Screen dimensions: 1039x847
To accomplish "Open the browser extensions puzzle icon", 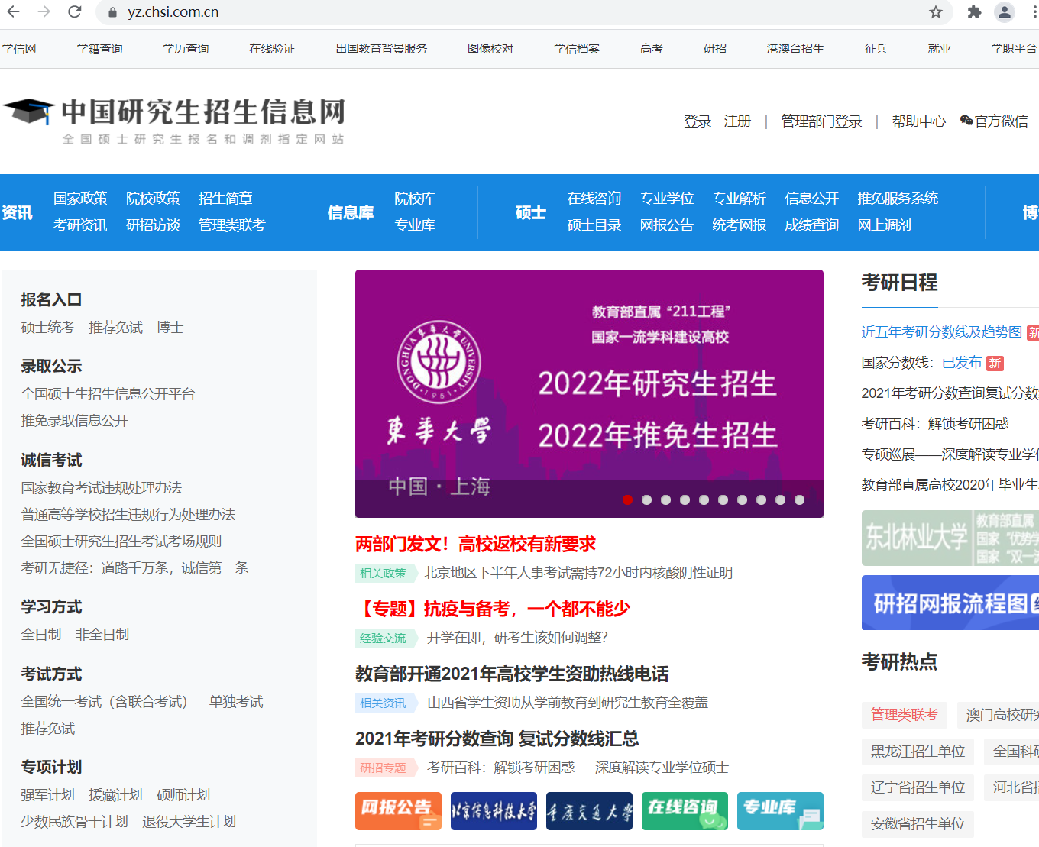I will pyautogui.click(x=974, y=12).
